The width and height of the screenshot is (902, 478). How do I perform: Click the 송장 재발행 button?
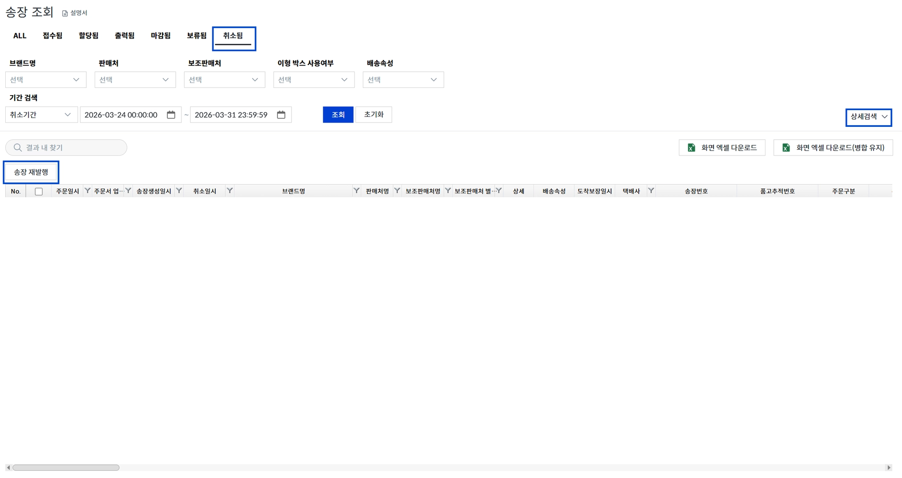coord(31,172)
